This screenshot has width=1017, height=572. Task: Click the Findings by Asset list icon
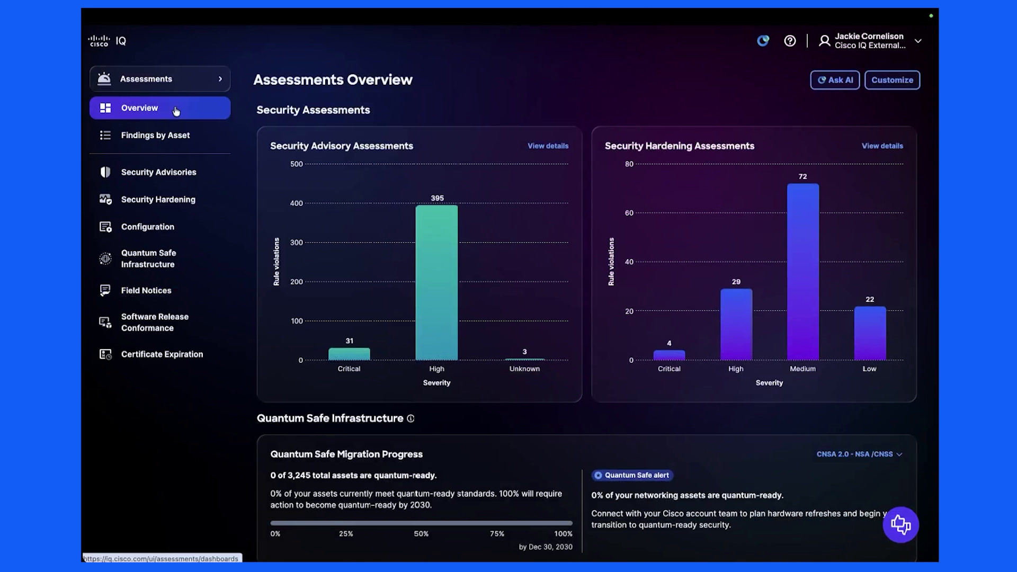(x=105, y=135)
